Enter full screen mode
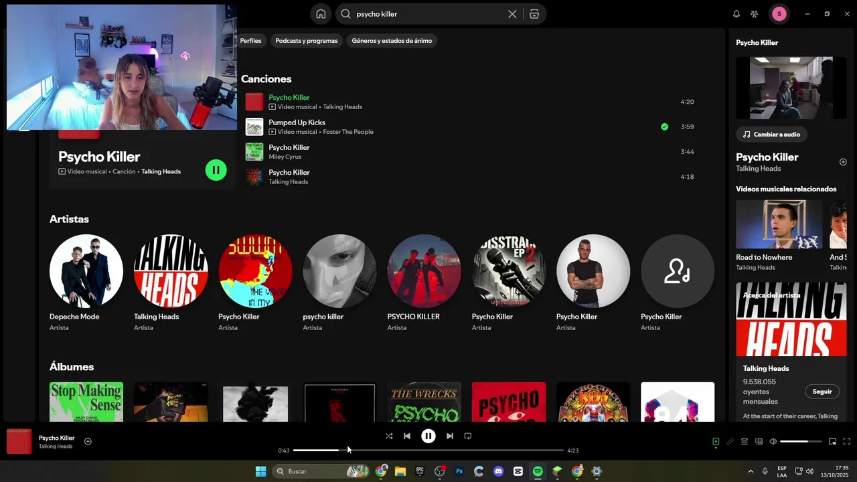 coord(847,442)
